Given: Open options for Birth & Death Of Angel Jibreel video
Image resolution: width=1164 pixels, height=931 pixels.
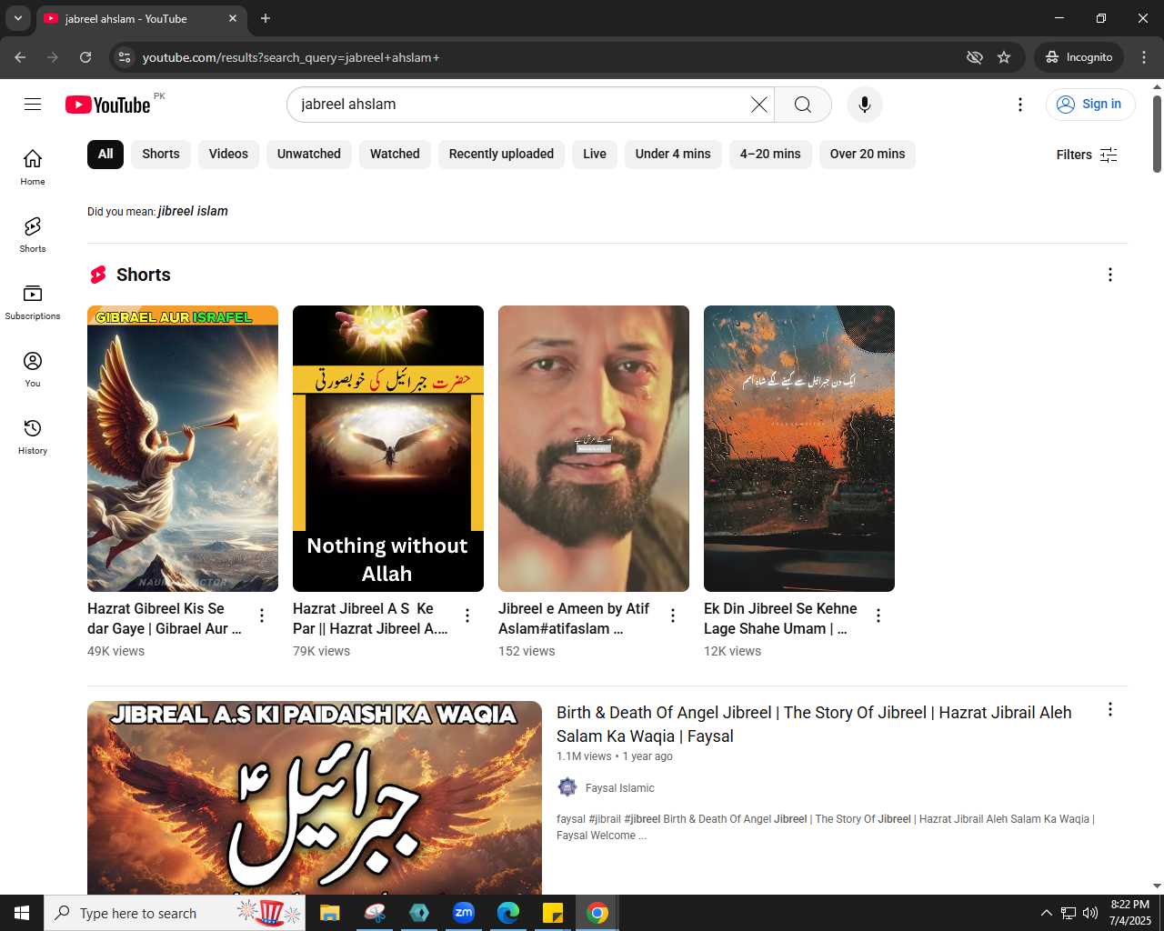Looking at the screenshot, I should pyautogui.click(x=1110, y=709).
